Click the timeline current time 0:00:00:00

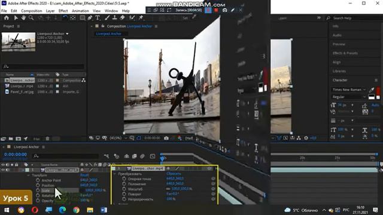point(16,155)
